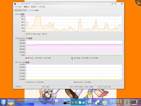Click the 'CPU の履歴' heading
This screenshot has height=106, width=141.
point(20,14)
